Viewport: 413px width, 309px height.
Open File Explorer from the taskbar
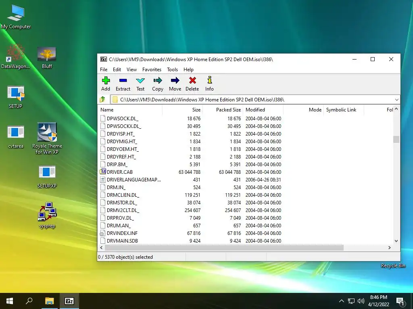coord(49,301)
